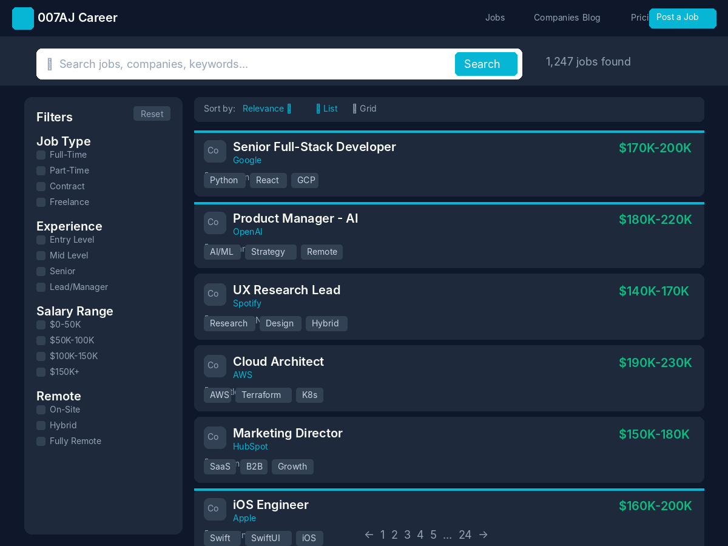Open the Marketing Director listing
728x546 pixels.
288,433
